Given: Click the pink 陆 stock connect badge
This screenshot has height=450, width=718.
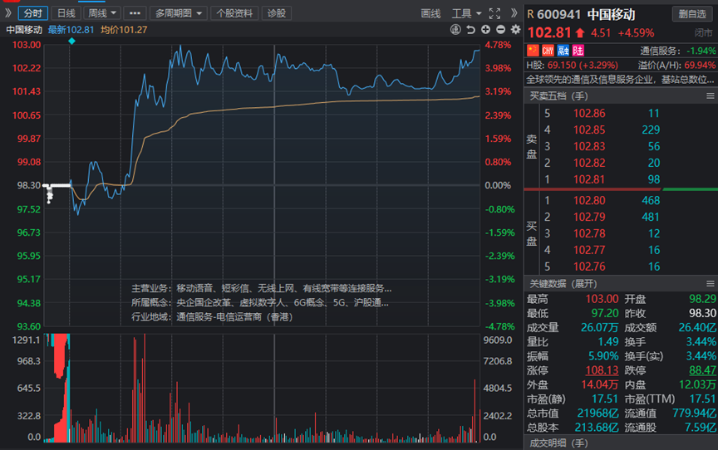Looking at the screenshot, I should click(x=577, y=51).
